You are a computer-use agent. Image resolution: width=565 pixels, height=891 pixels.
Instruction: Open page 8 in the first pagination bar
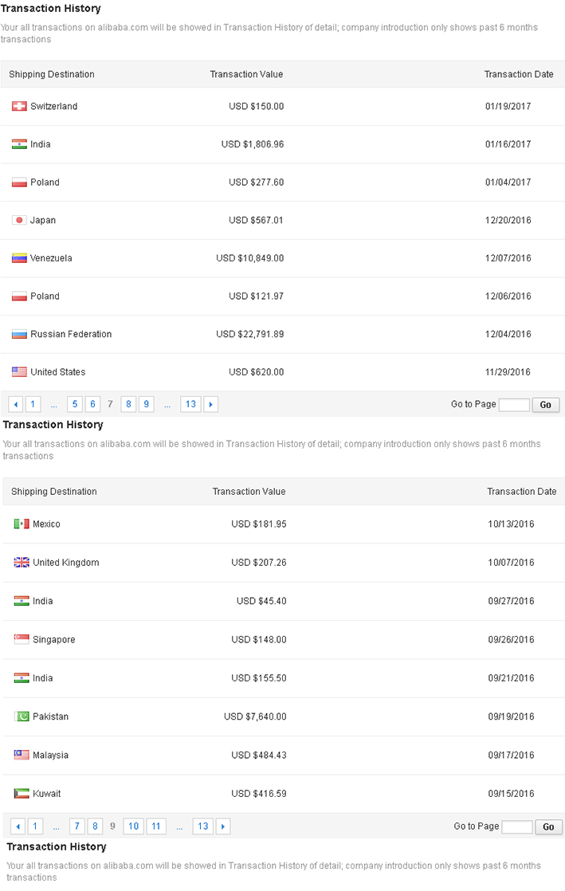tap(128, 405)
